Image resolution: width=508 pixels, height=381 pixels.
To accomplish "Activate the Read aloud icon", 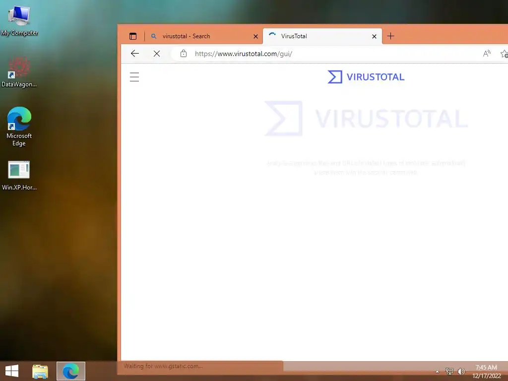I will pyautogui.click(x=487, y=54).
